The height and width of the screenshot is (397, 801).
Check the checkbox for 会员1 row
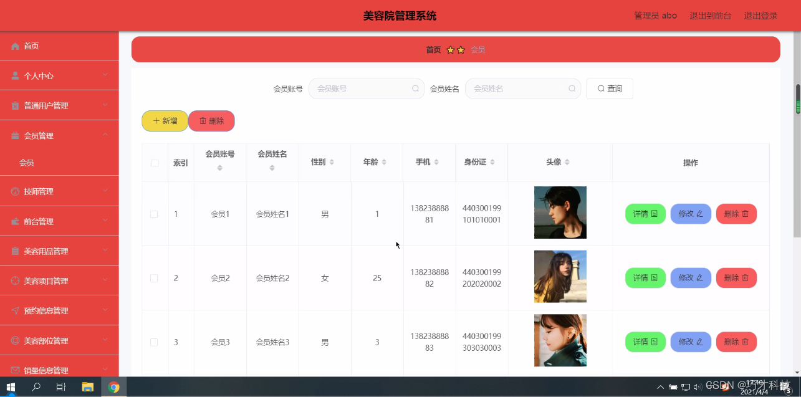[x=154, y=214]
